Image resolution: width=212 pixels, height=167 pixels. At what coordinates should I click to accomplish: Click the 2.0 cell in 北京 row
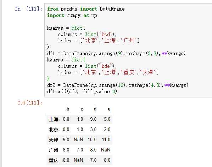[107, 130]
